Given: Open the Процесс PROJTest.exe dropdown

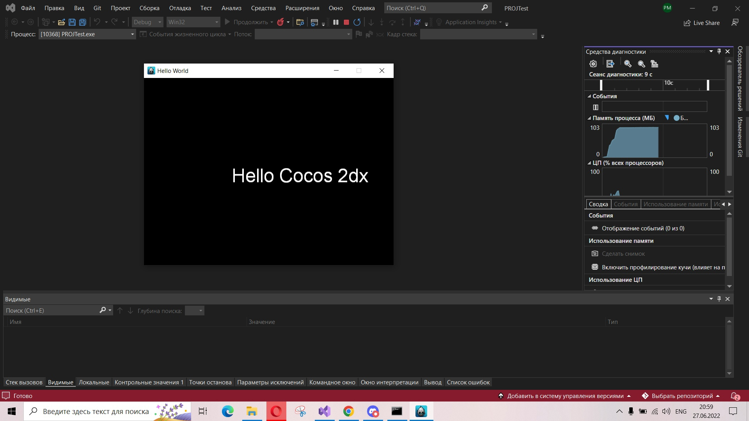Looking at the screenshot, I should click(87, 34).
